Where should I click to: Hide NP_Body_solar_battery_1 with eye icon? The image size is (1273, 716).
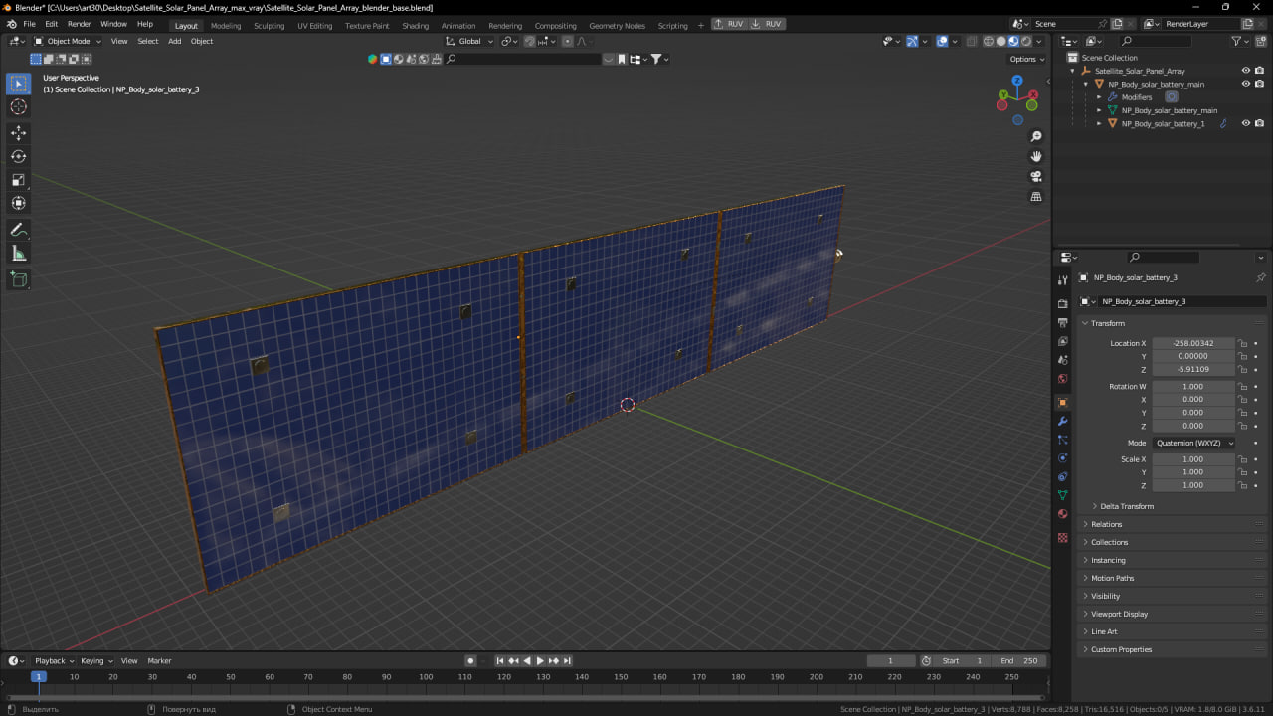(1246, 123)
